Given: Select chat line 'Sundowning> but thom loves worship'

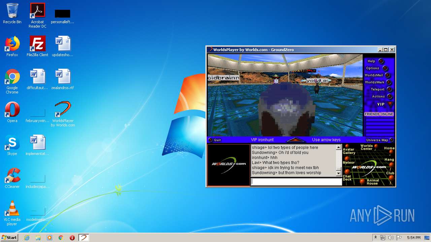Looking at the screenshot, I should tap(287, 173).
